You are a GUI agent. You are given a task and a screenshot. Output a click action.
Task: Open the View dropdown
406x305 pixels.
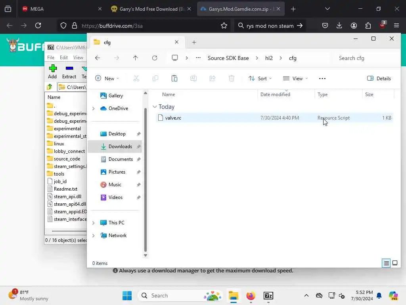tap(295, 78)
